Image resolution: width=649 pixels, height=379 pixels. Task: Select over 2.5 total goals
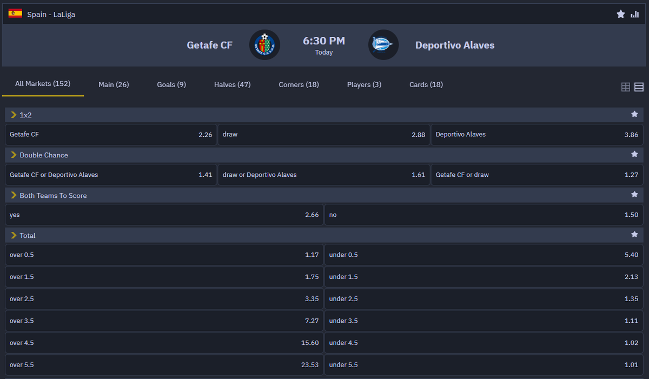pyautogui.click(x=164, y=299)
